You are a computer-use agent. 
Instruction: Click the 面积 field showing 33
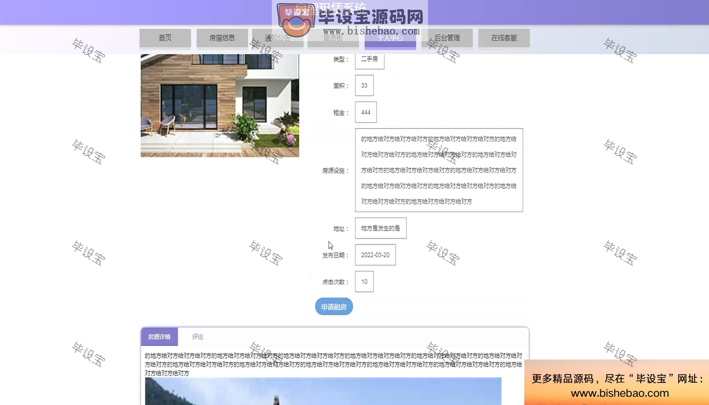click(364, 85)
